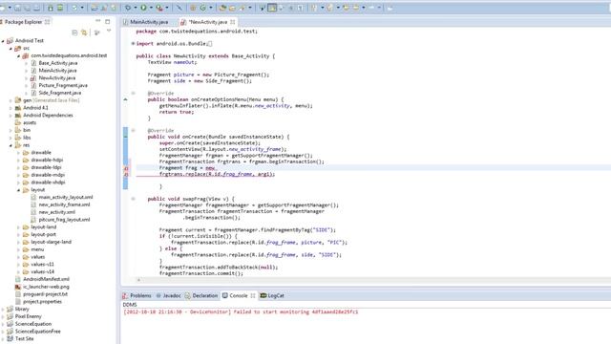Viewport: 611px width, 344px height.
Task: Click the Save icon in the main toolbar
Action: (18, 8)
